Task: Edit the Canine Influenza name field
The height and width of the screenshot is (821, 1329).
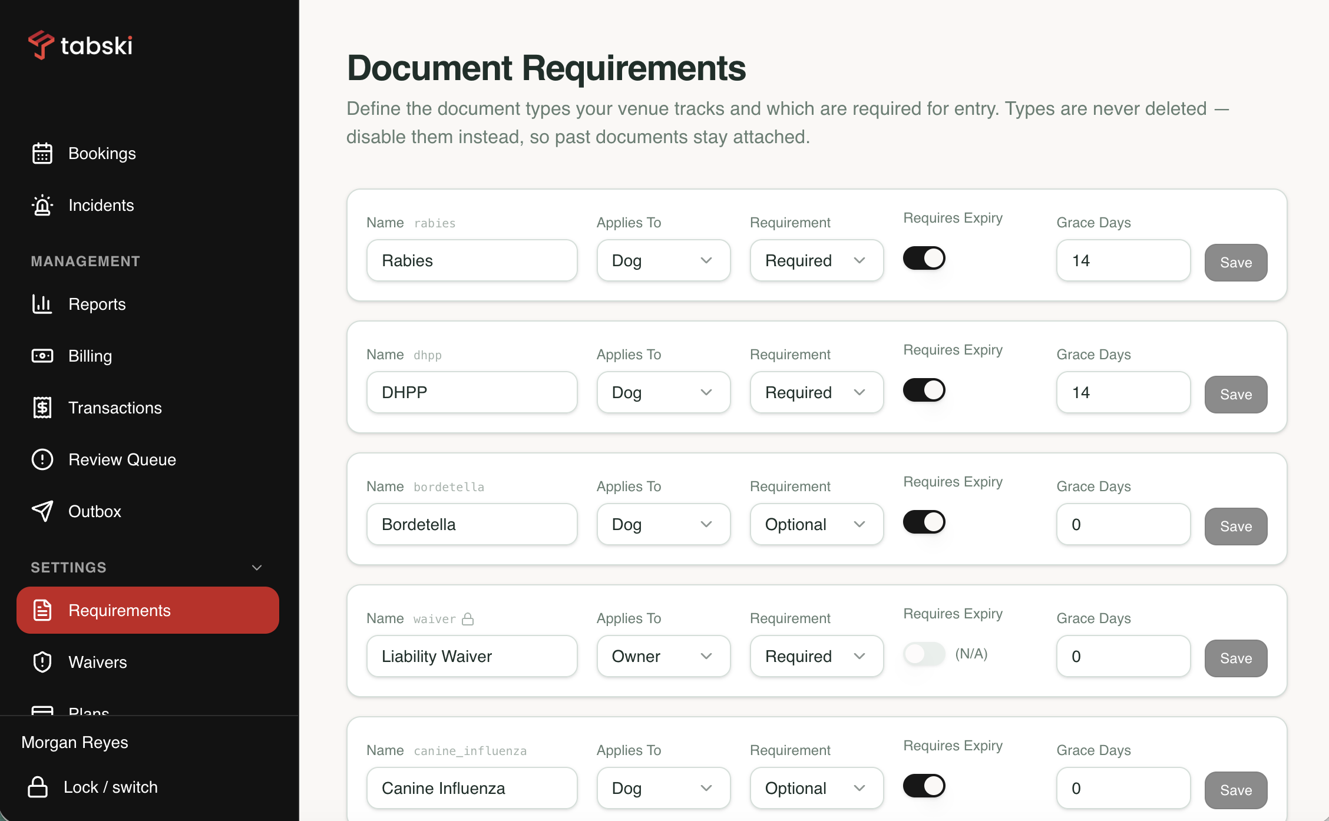Action: click(x=472, y=788)
